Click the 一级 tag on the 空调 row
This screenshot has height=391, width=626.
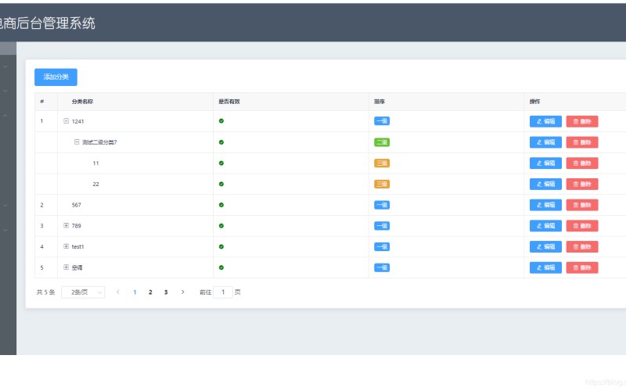tap(382, 267)
